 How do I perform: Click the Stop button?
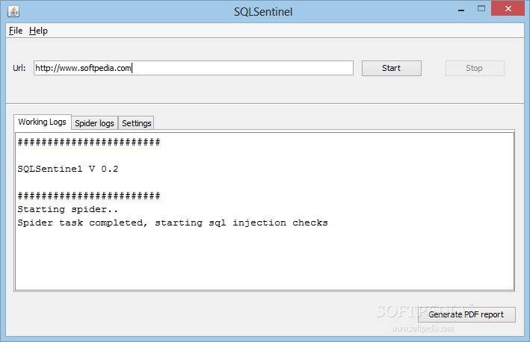click(475, 68)
